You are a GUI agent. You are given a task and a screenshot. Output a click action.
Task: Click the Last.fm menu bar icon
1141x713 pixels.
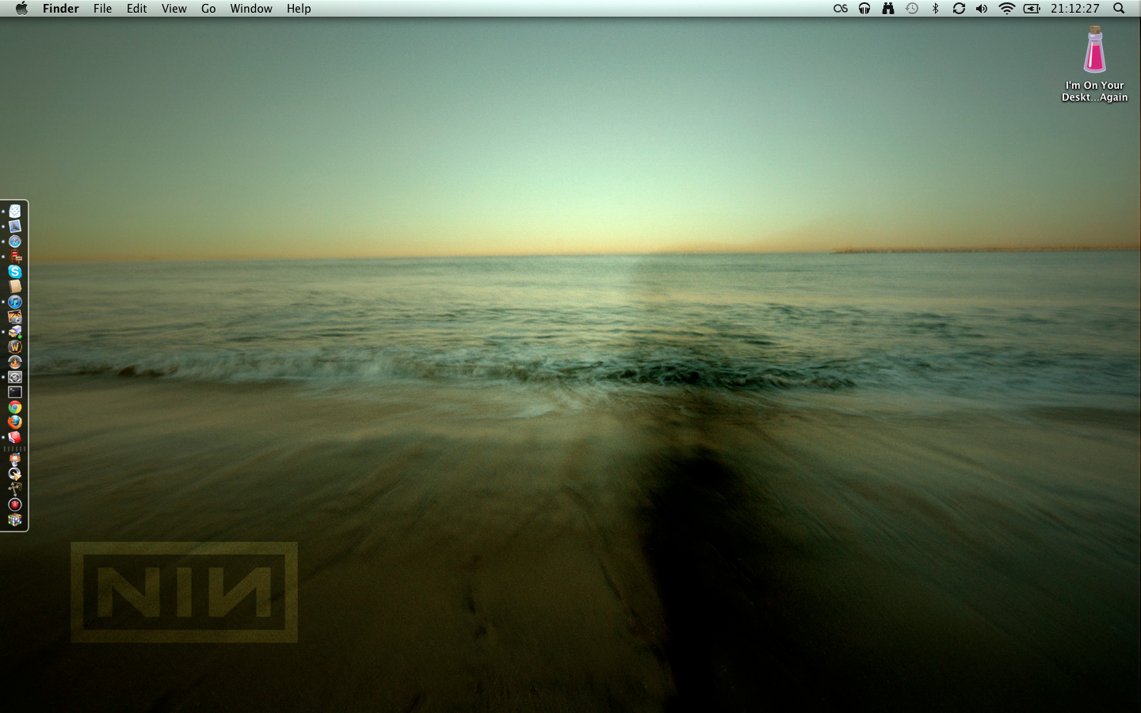[841, 9]
